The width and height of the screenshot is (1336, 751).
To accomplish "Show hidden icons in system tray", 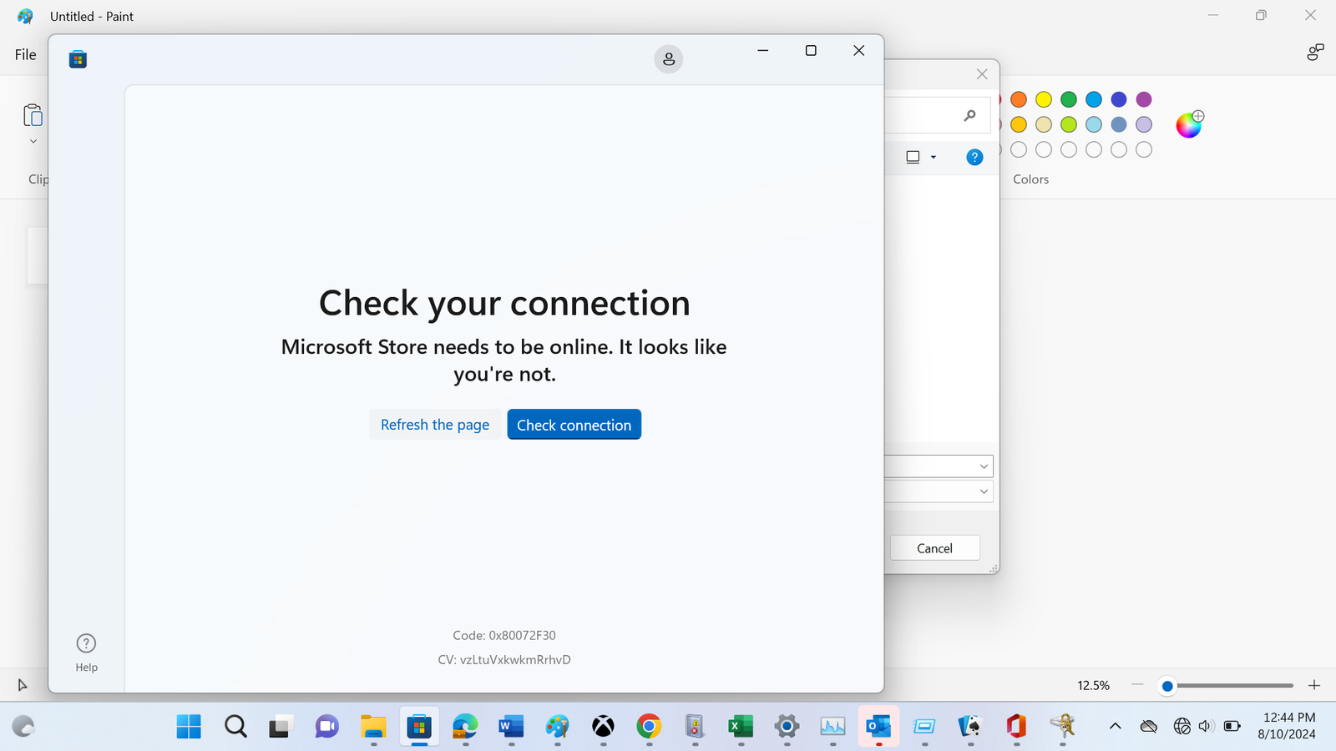I will click(1115, 726).
